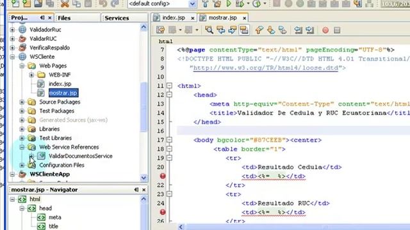Click the Debug Project icon
Image resolution: width=410 pixels, height=230 pixels.
(x=240, y=3)
